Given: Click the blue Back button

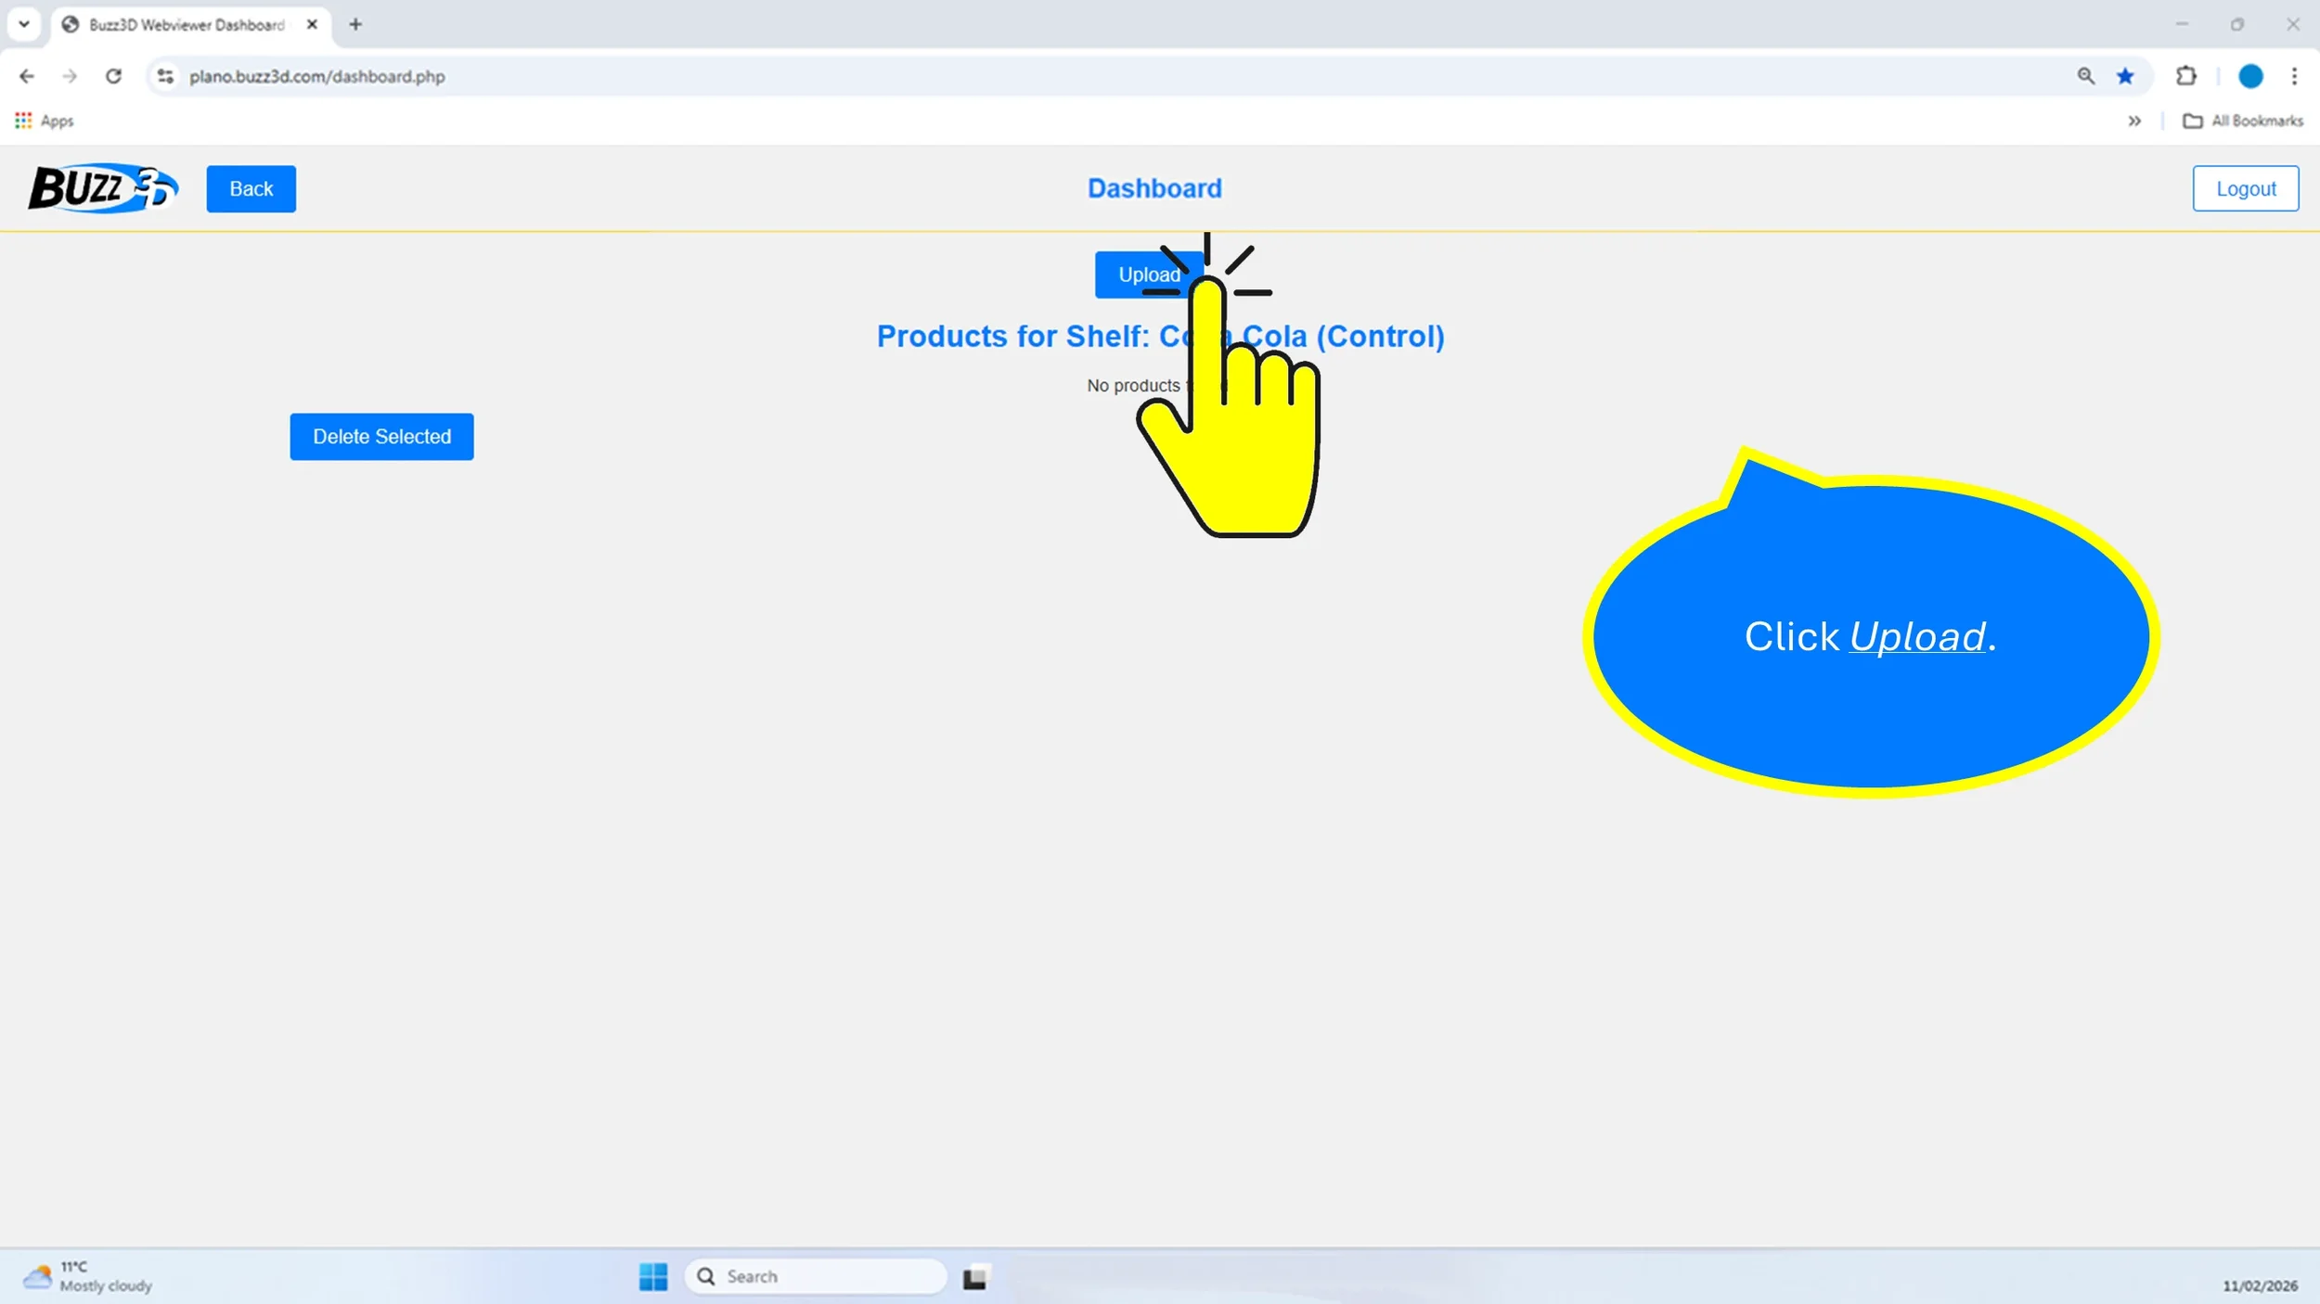Looking at the screenshot, I should pyautogui.click(x=251, y=188).
